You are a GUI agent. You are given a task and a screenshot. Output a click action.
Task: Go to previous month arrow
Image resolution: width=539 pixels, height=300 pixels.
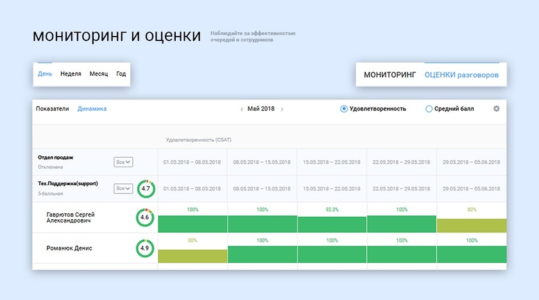[241, 110]
